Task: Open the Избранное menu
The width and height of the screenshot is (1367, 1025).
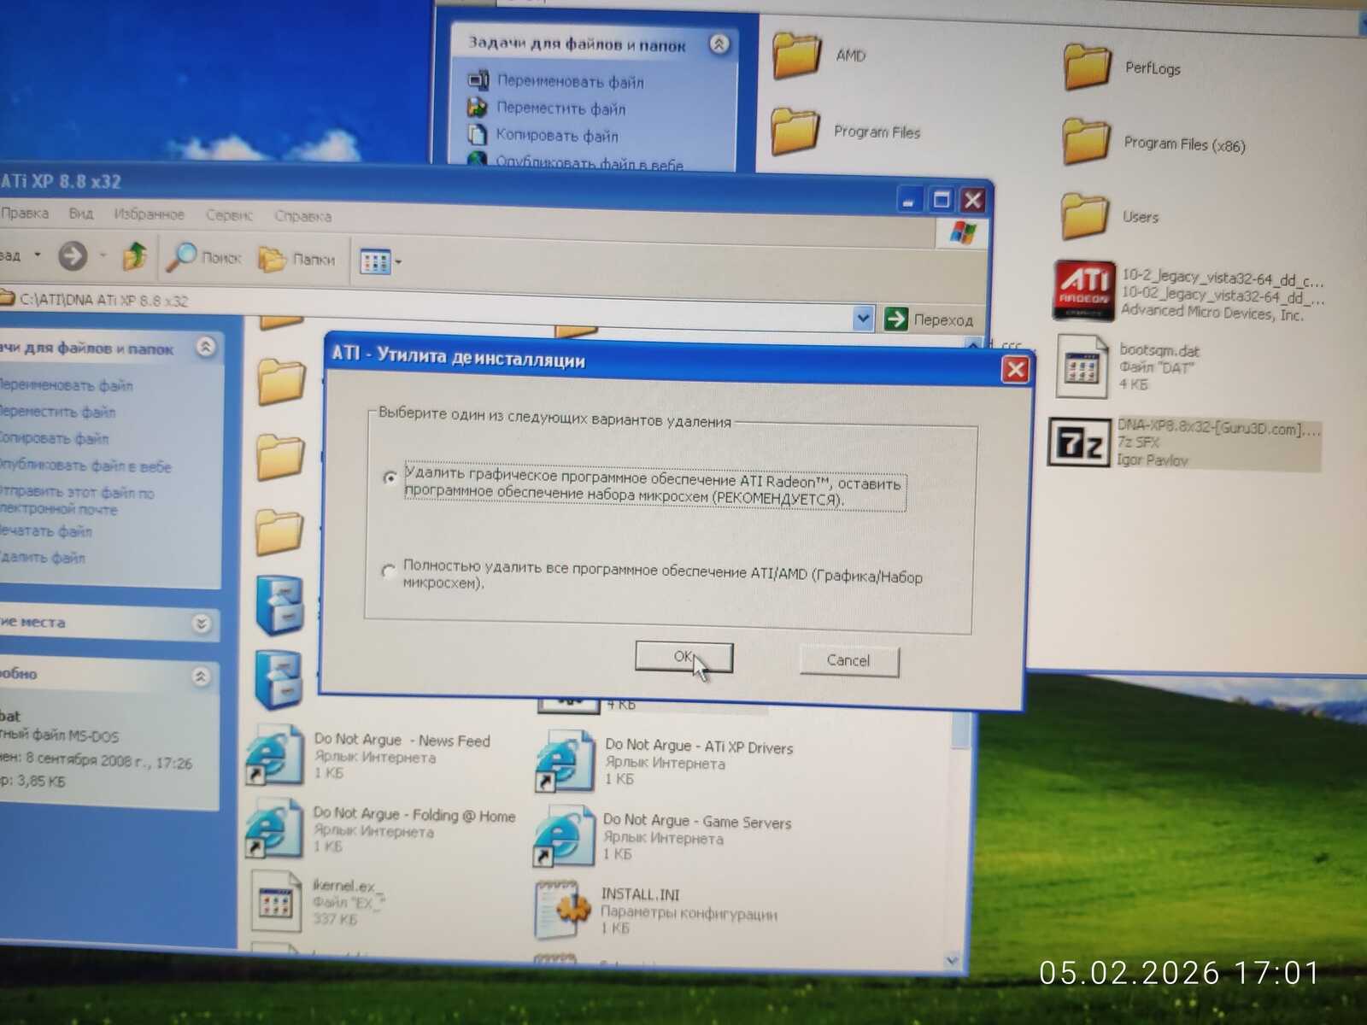Action: 150,214
